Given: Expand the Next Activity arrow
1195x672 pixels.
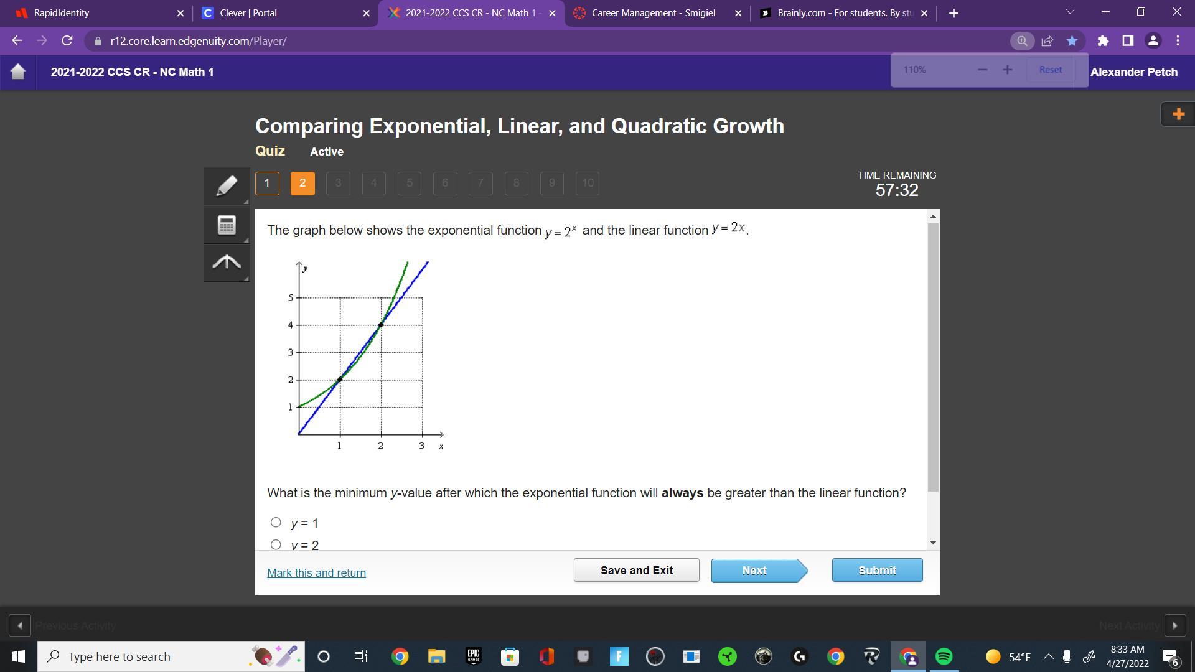Looking at the screenshot, I should point(1174,625).
